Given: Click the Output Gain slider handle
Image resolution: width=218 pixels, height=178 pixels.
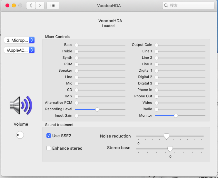Looking at the screenshot, I should point(156,45).
